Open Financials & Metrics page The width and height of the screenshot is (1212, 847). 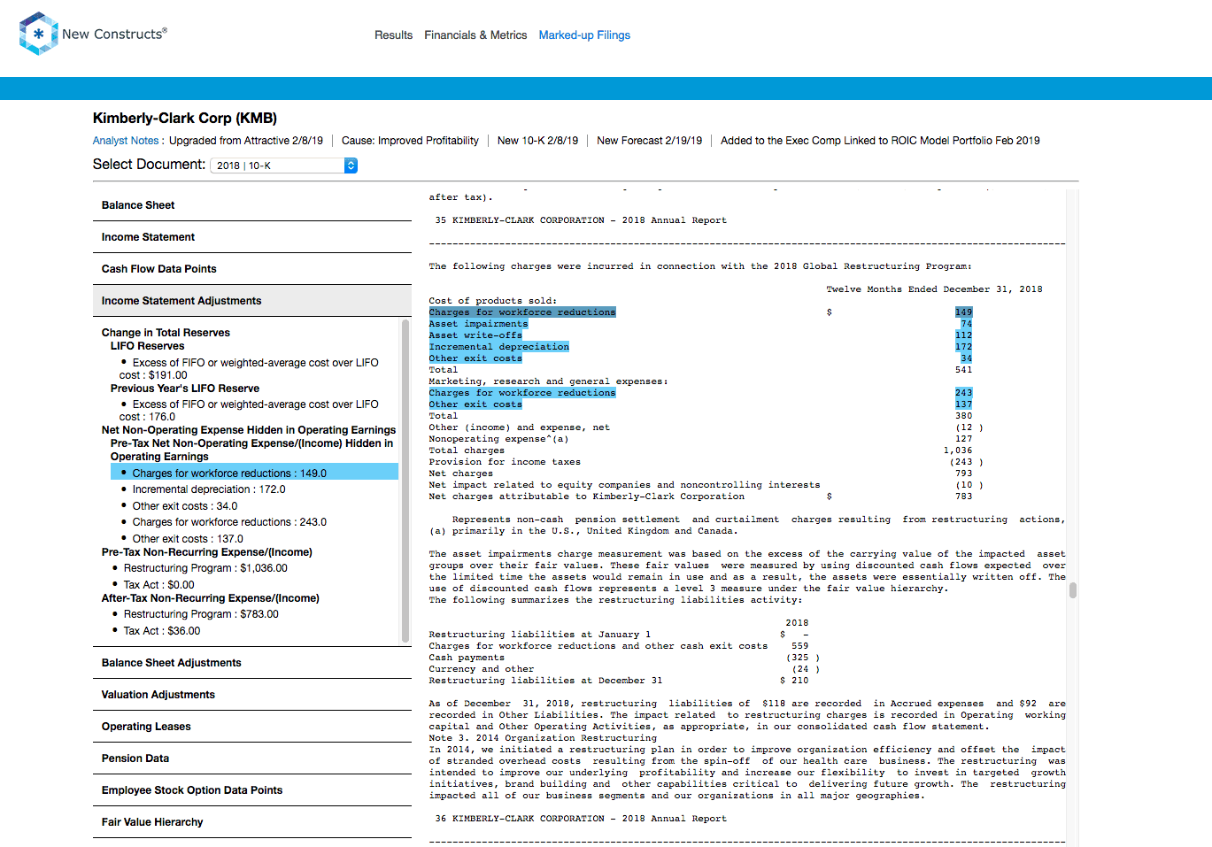coord(475,35)
